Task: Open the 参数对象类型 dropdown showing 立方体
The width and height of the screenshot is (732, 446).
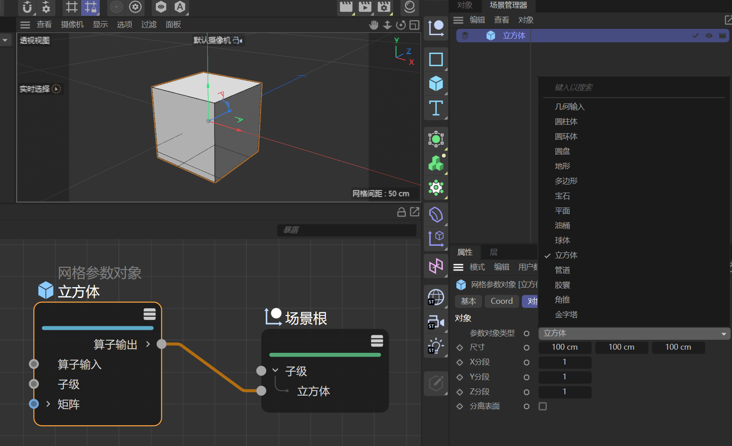Action: click(x=633, y=333)
